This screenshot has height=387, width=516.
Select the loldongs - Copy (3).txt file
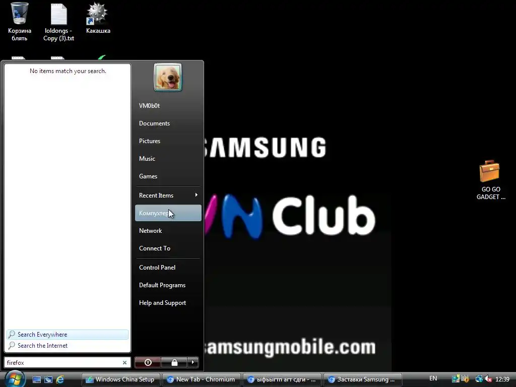click(58, 22)
